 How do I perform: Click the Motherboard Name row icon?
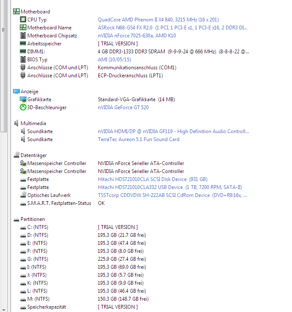[x=23, y=27]
